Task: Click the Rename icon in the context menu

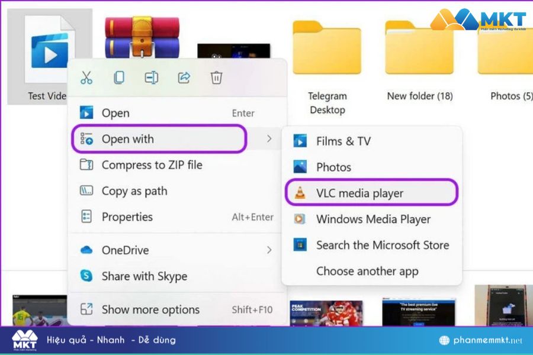Action: [152, 78]
